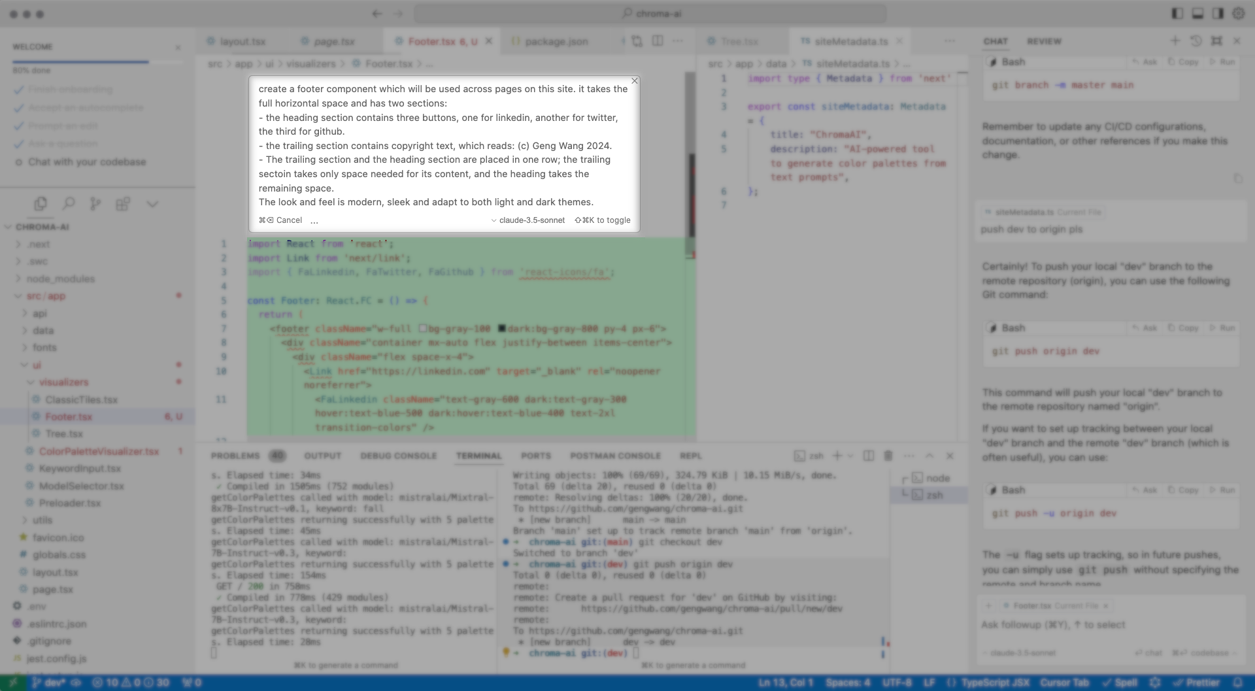Toggle the secondary sidebar layout button

[1218, 14]
